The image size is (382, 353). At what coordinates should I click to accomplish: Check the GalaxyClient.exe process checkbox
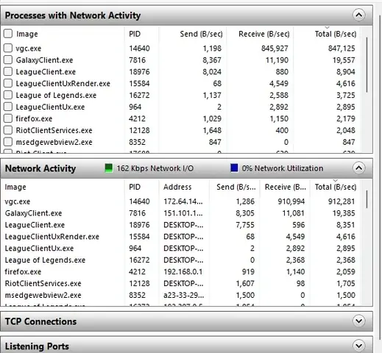(8, 60)
